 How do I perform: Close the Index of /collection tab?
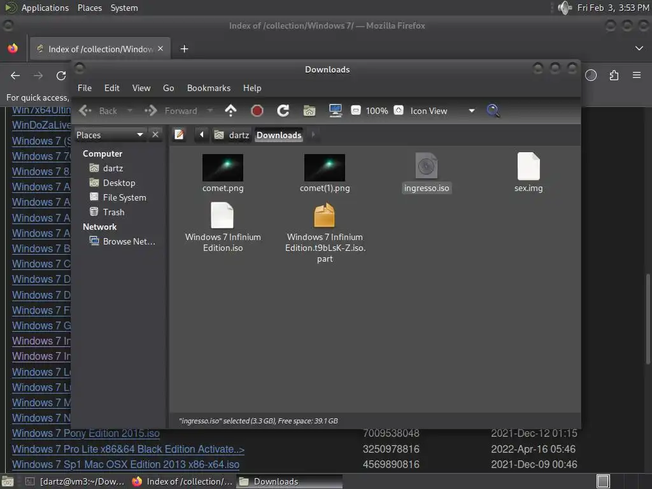(160, 48)
